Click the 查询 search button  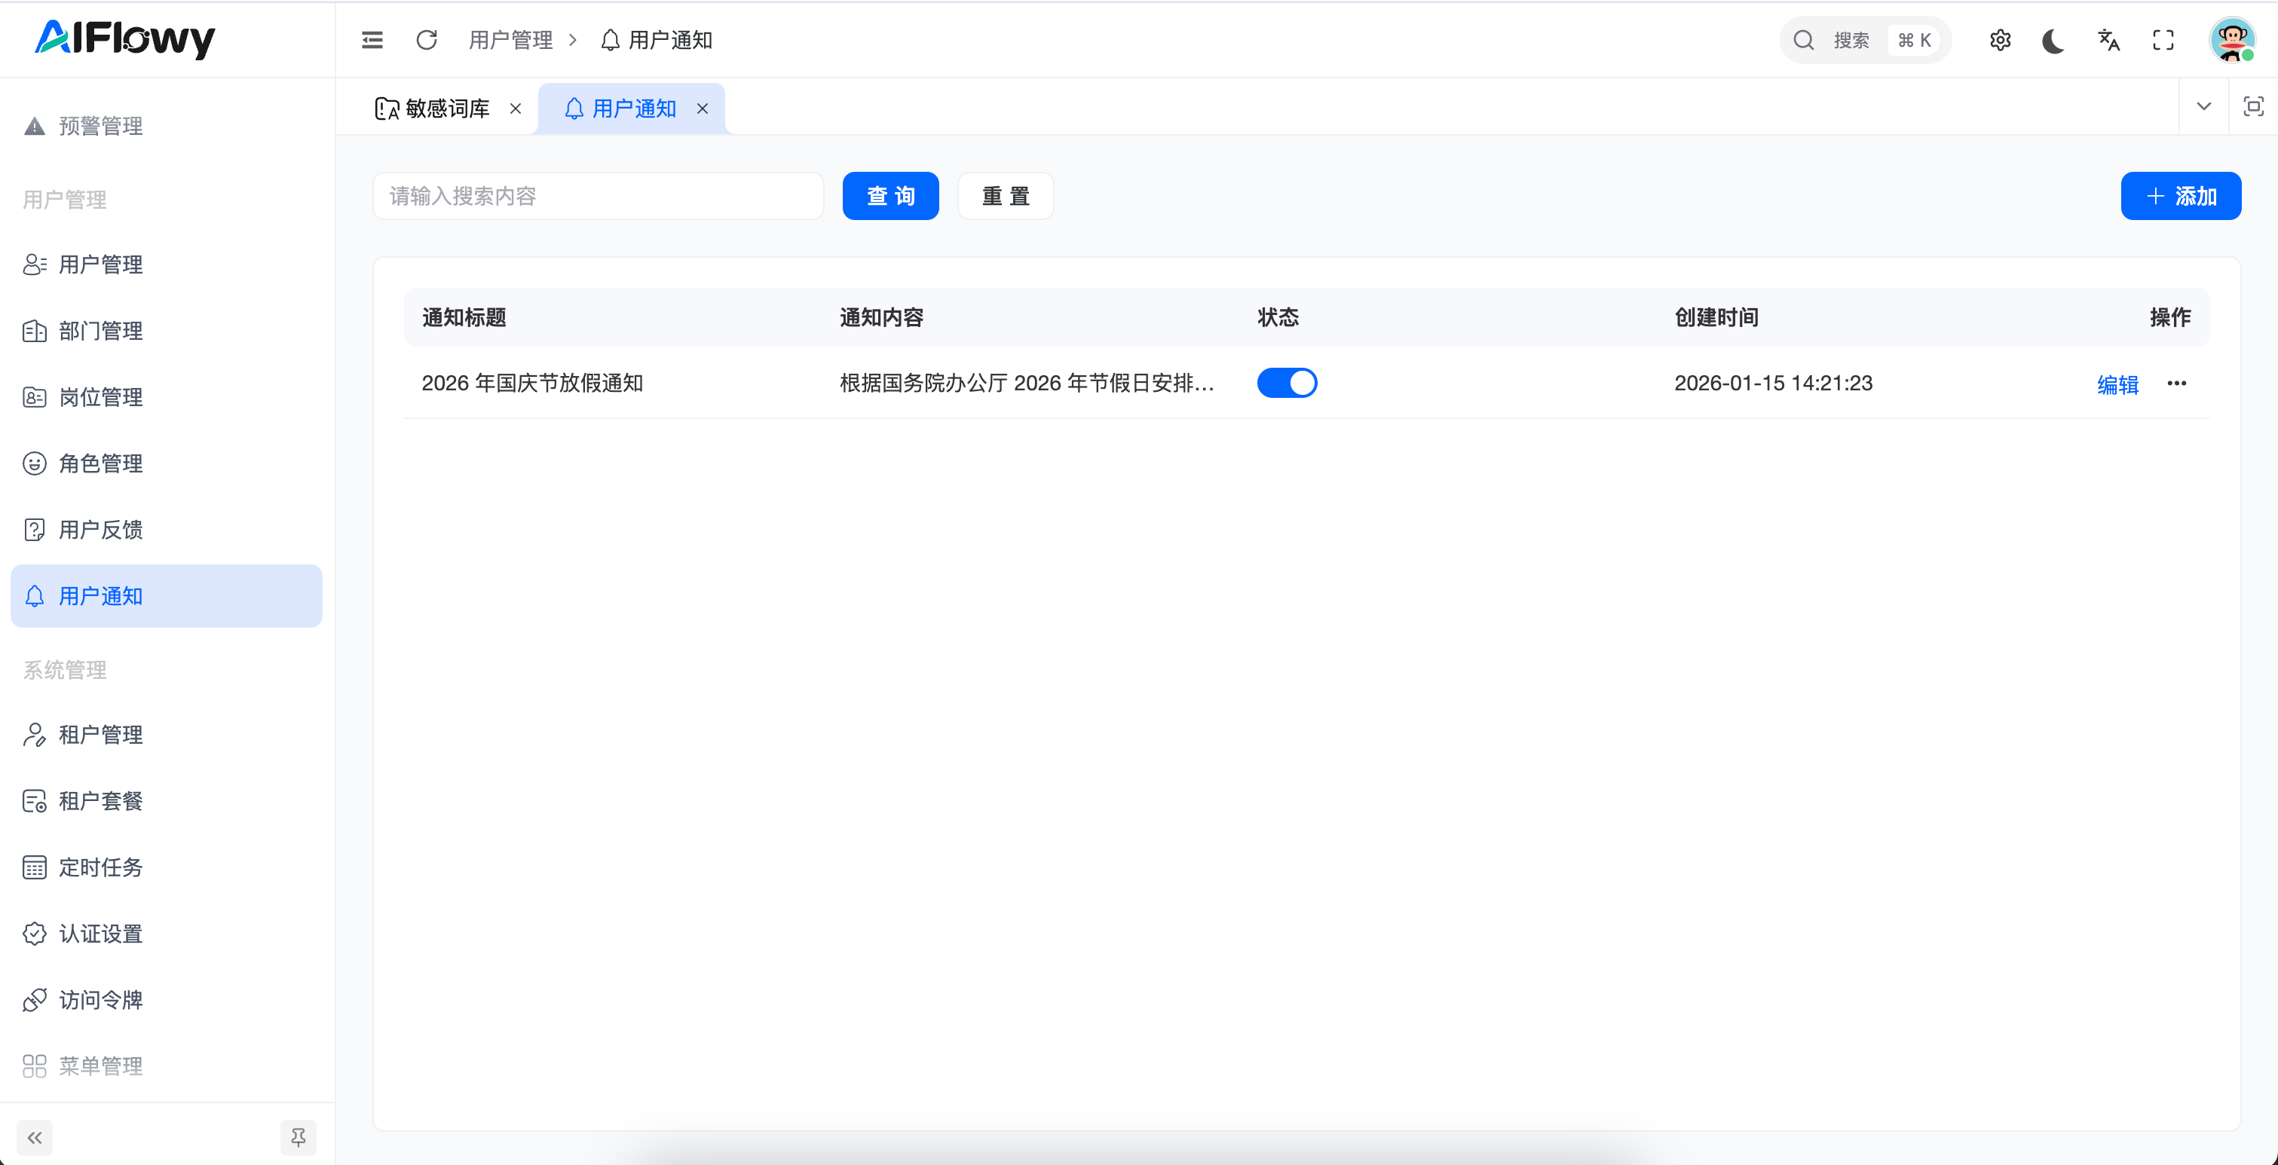[889, 195]
